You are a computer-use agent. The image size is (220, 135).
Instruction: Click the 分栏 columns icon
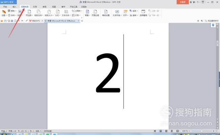(58, 12)
